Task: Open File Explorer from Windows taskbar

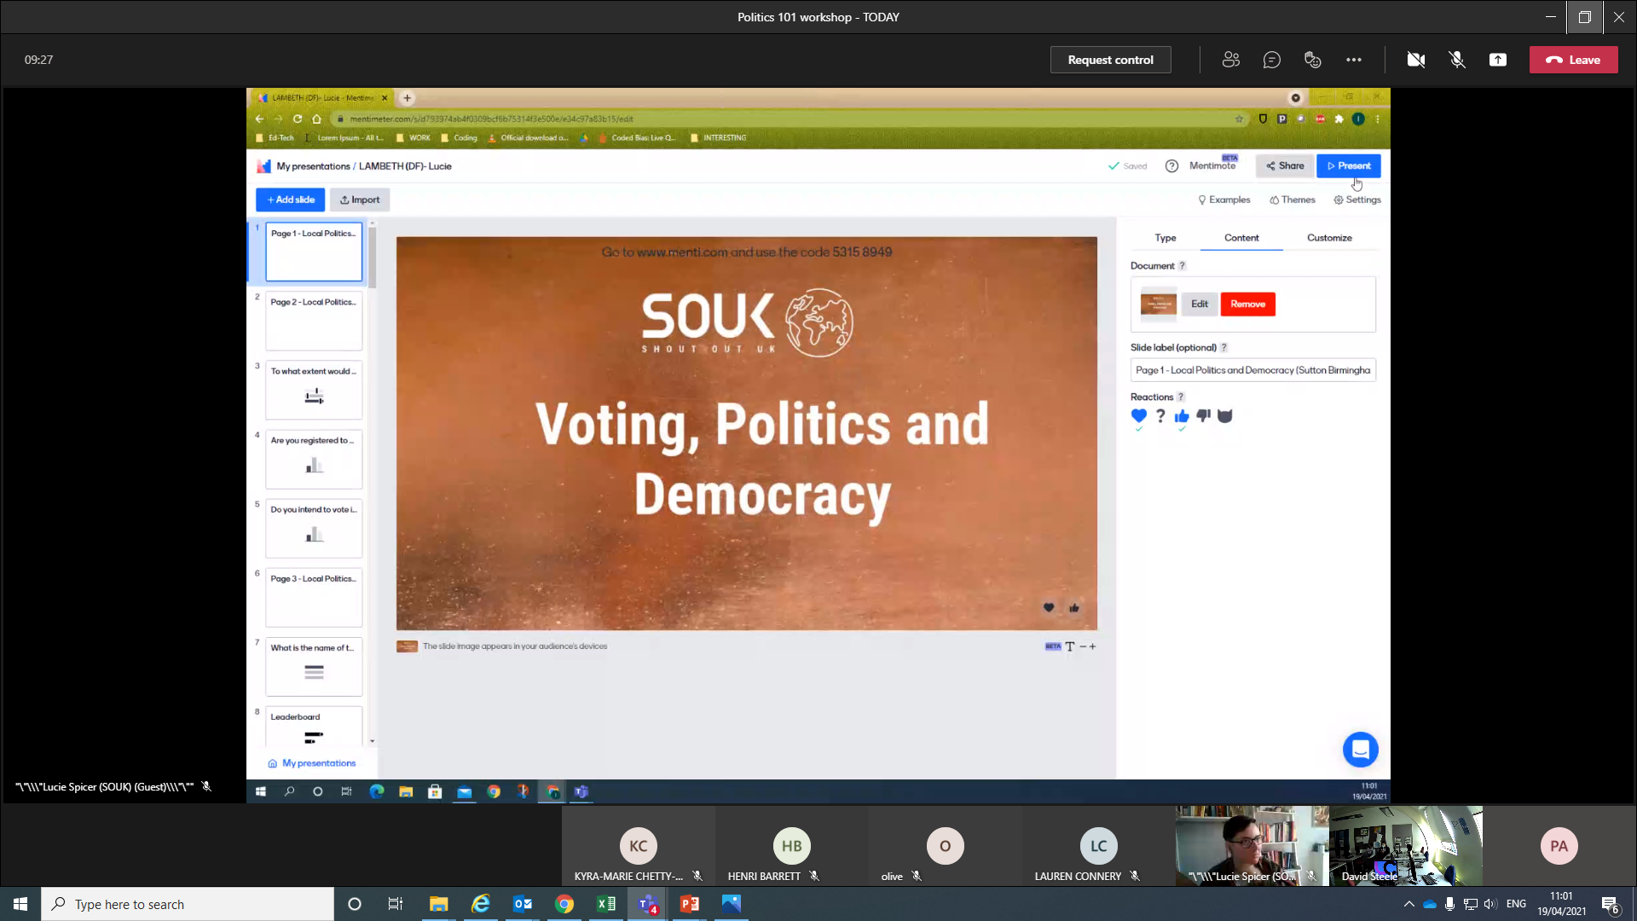Action: pyautogui.click(x=438, y=904)
